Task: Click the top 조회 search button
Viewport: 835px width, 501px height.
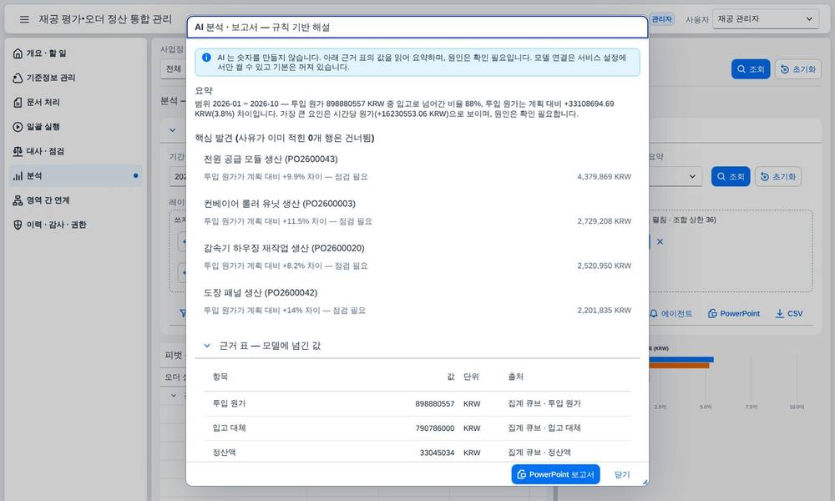Action: point(751,69)
